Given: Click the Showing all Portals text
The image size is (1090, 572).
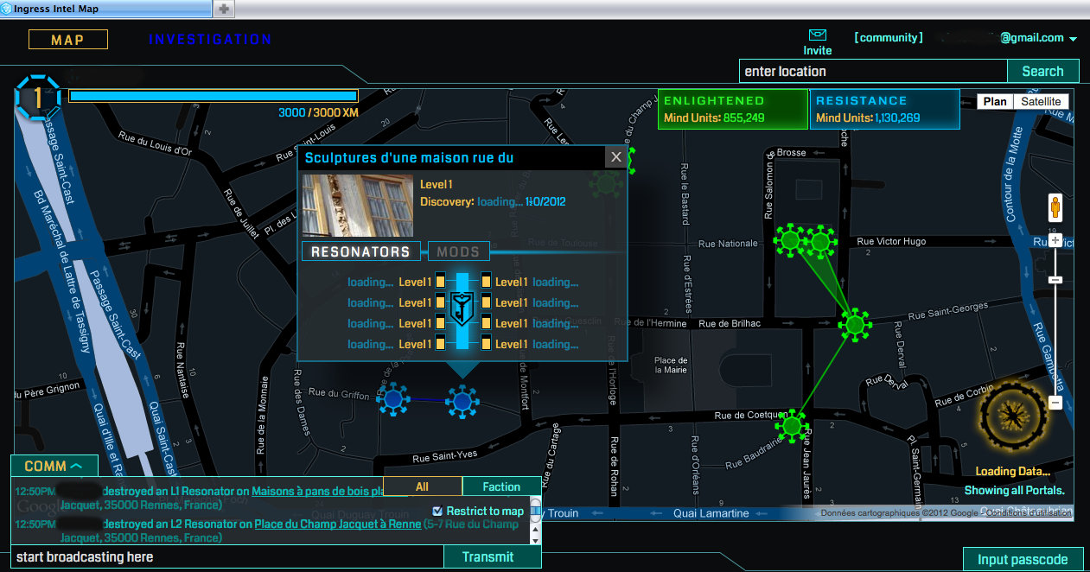Looking at the screenshot, I should pos(1015,491).
